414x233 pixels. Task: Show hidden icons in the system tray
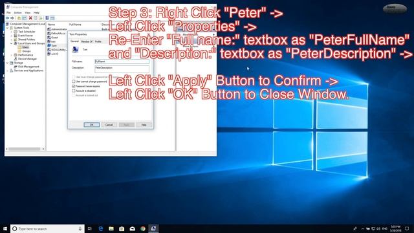pos(362,228)
